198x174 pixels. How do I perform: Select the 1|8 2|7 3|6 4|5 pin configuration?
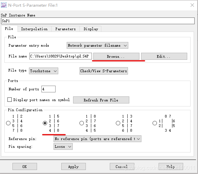click(x=81, y=123)
